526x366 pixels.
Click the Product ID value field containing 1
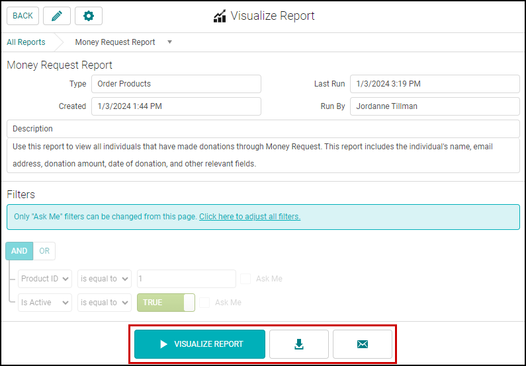pos(187,279)
